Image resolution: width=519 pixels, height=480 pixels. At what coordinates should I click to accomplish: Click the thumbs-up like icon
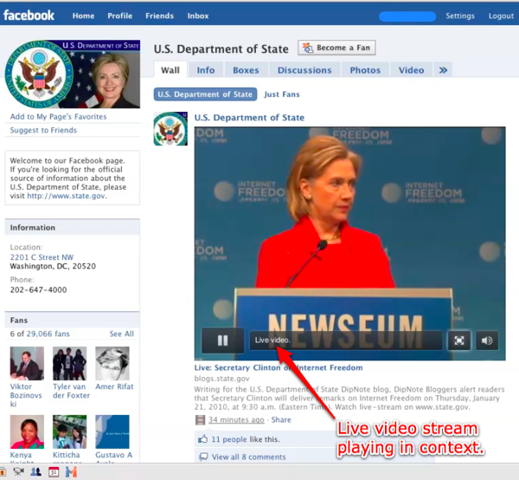(x=202, y=439)
